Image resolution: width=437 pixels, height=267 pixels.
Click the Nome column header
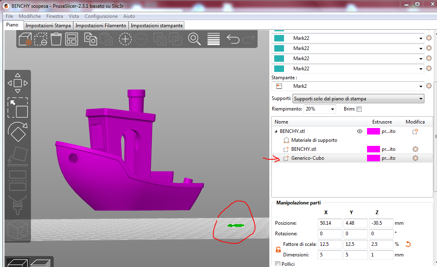313,122
